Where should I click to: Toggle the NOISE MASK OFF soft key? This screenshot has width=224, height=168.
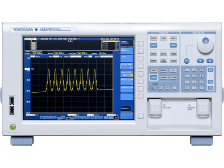(127, 66)
